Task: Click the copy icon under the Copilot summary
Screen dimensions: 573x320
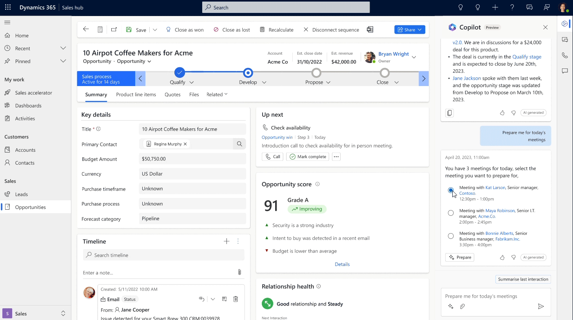Action: click(x=449, y=113)
